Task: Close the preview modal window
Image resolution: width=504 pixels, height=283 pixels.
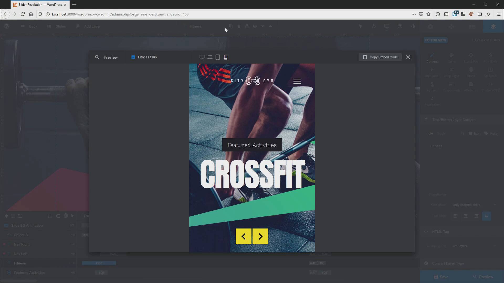Action: coord(408,57)
